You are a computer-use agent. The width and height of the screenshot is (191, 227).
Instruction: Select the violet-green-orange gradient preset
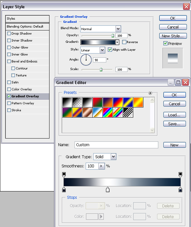[67, 112]
